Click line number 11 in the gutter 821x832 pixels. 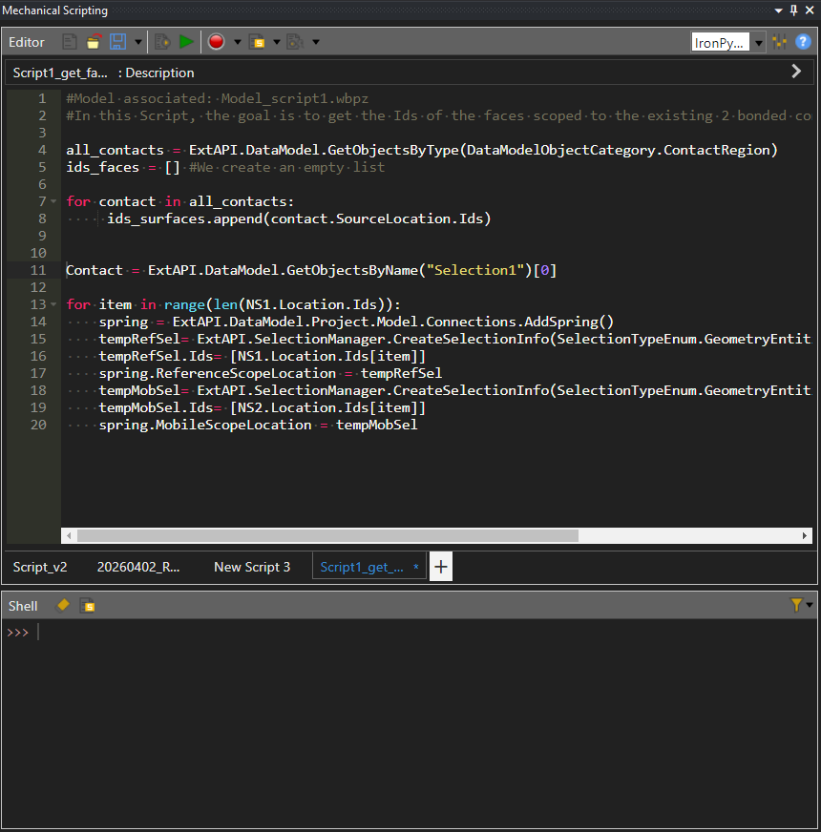pos(38,270)
